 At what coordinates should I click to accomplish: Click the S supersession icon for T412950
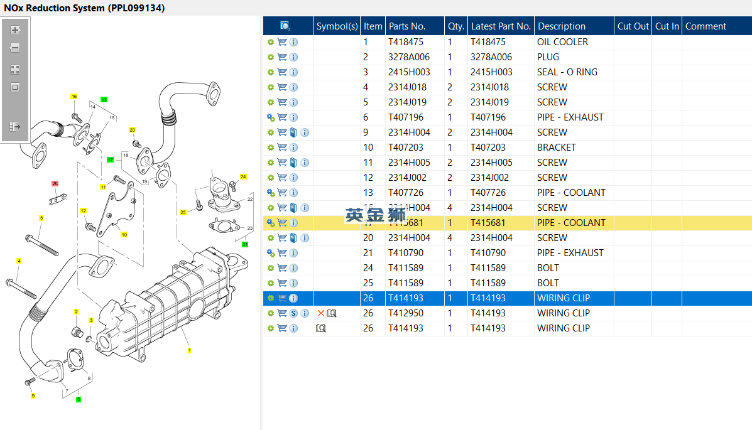(x=293, y=313)
